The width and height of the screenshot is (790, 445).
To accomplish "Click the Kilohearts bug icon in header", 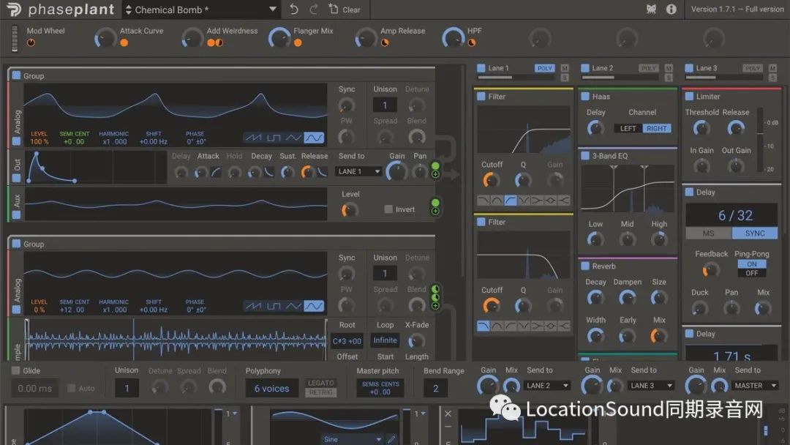I will pyautogui.click(x=650, y=10).
